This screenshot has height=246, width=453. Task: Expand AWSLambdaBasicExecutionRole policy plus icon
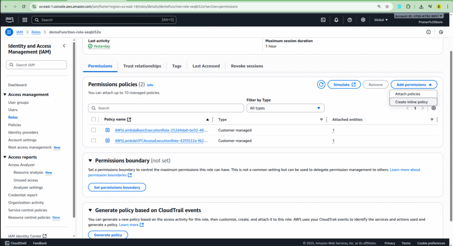pyautogui.click(x=107, y=130)
